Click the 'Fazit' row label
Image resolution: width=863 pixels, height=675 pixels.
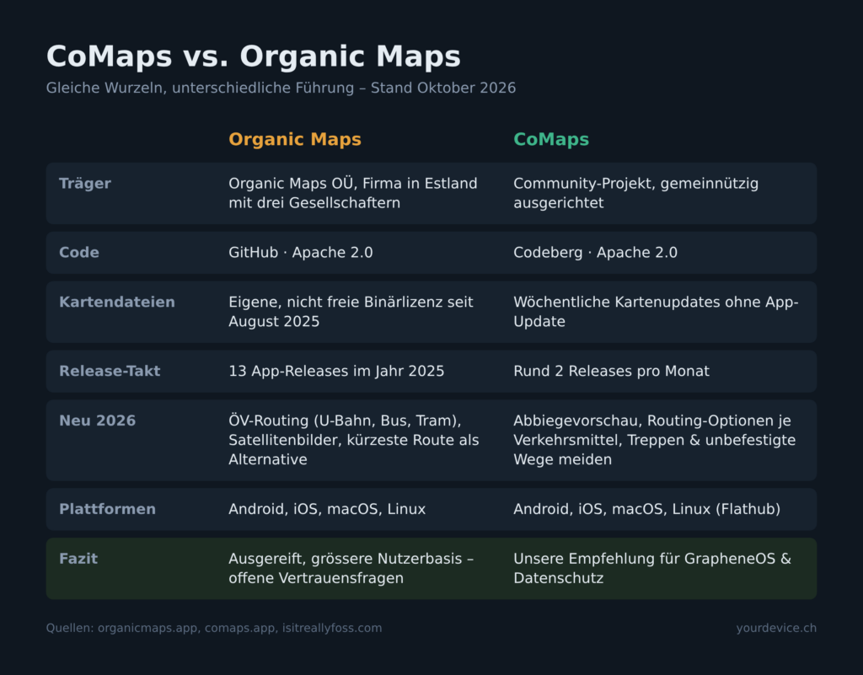click(78, 559)
